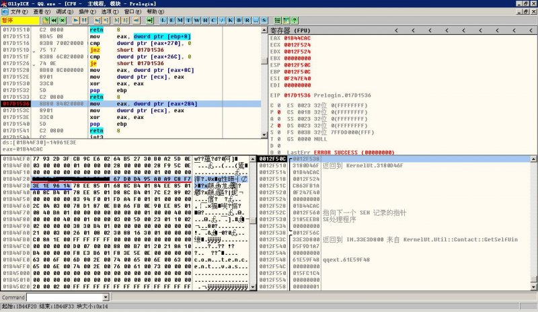Click the Trace over toolbar icon
538x312 pixels.
tap(125, 20)
